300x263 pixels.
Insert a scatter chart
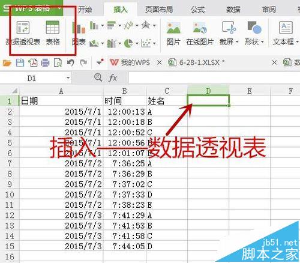click(146, 43)
